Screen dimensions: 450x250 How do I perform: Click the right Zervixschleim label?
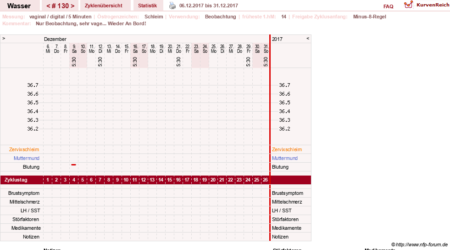[287, 149]
